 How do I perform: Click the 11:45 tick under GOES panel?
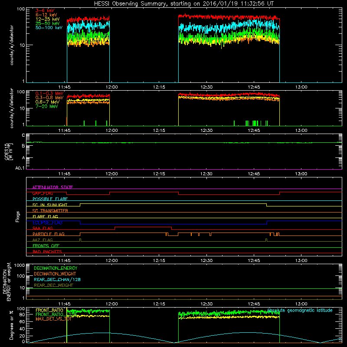click(64, 174)
